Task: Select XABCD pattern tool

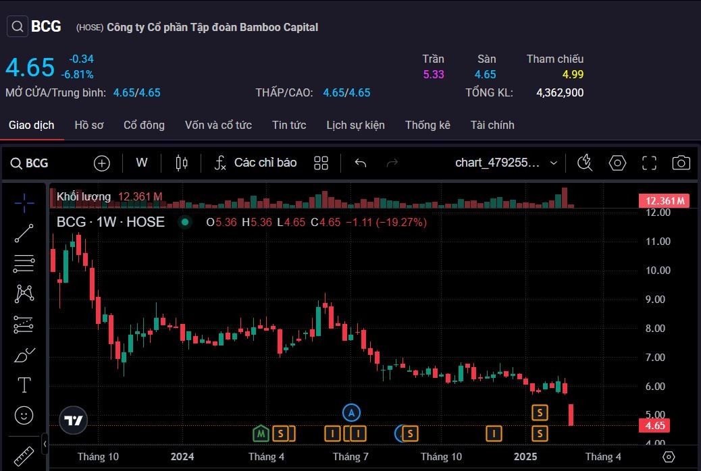Action: coord(24,294)
